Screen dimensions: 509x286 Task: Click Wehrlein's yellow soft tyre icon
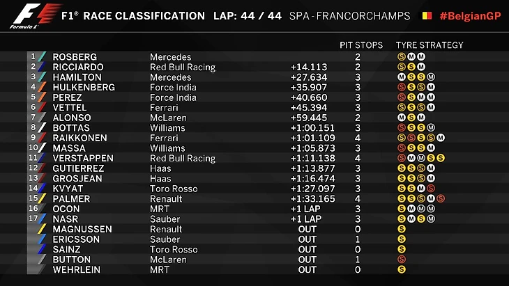401,269
